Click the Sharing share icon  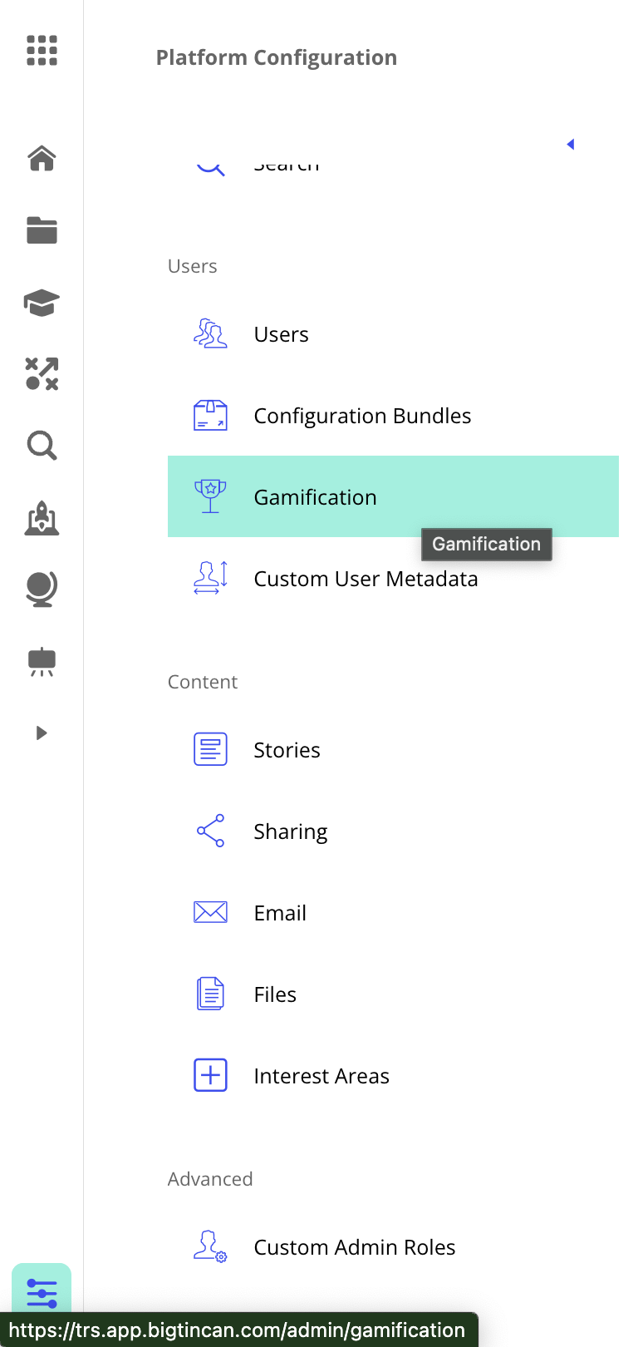(211, 831)
